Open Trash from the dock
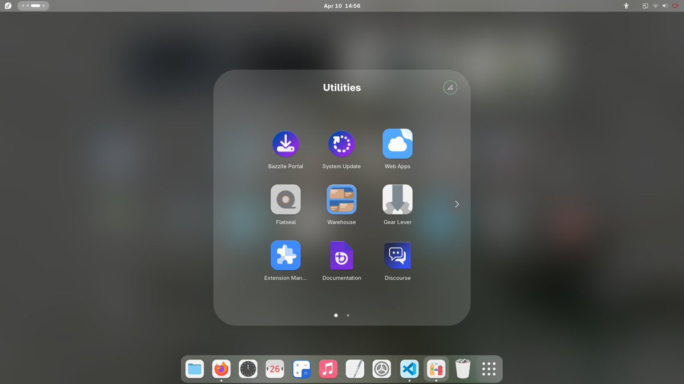The height and width of the screenshot is (384, 684). pos(463,369)
